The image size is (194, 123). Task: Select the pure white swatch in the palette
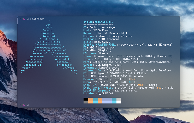(x=119, y=102)
